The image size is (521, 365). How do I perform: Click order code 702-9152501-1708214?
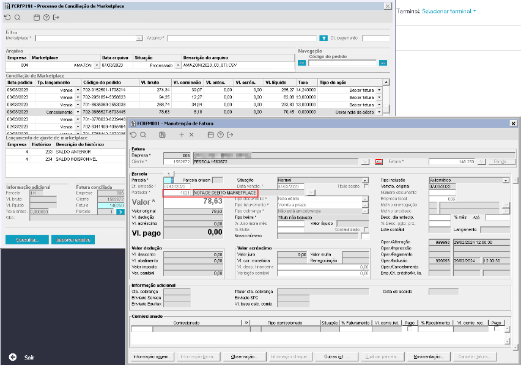[x=104, y=90]
